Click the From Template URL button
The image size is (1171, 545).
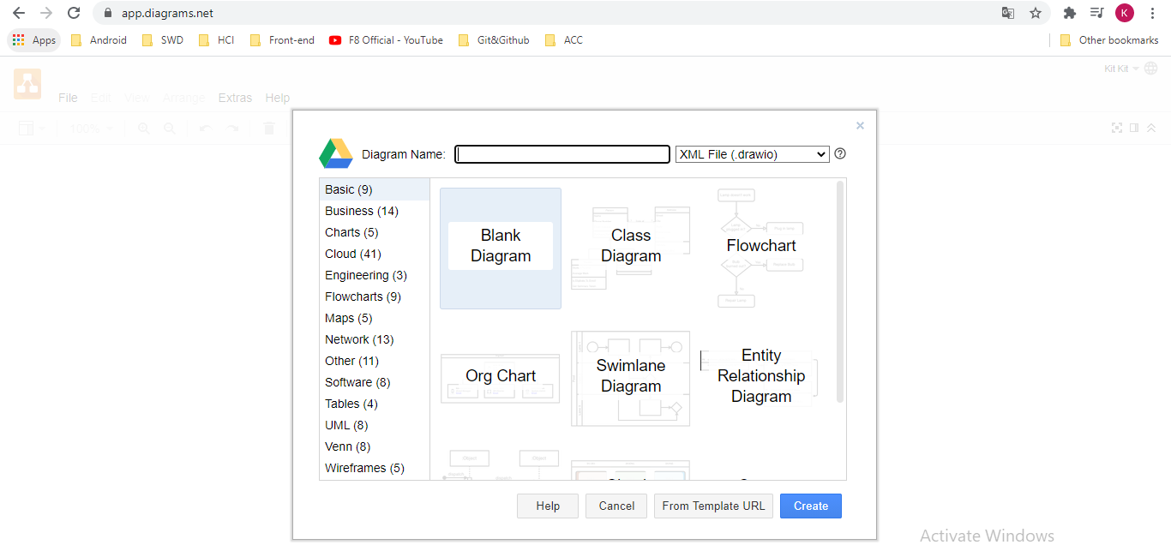(713, 506)
